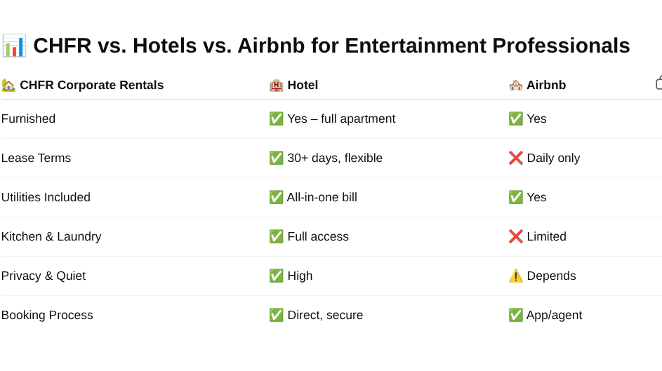Click green checkmark beside App/agent
This screenshot has width=662, height=371.
coord(515,315)
